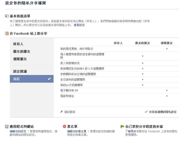This screenshot has width=186, height=141.
Task: Open the 設定建議 sidebar option
Action: (20, 72)
